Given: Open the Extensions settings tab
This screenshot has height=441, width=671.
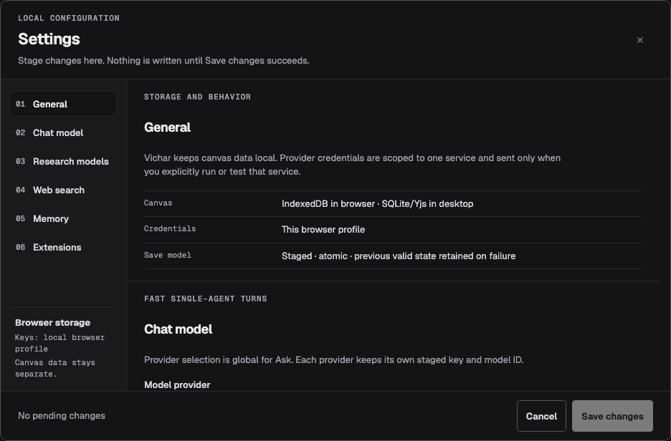Looking at the screenshot, I should [x=63, y=247].
